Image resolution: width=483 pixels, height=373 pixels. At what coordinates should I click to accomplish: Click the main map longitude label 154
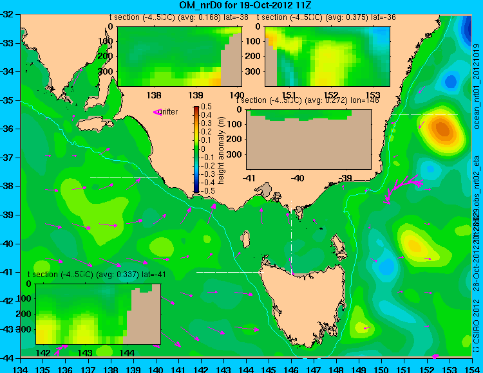[x=472, y=369]
